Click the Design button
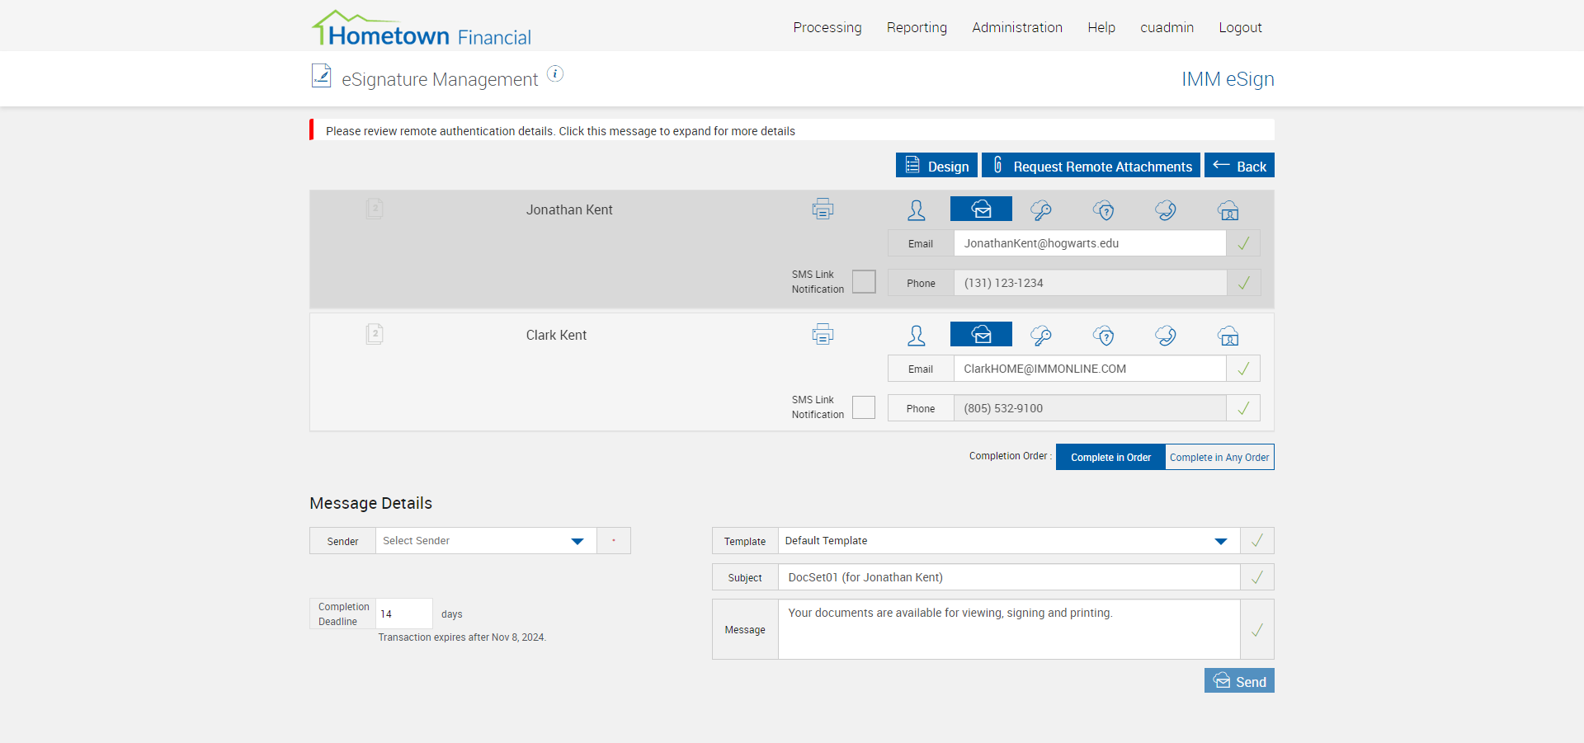This screenshot has width=1584, height=743. [936, 165]
